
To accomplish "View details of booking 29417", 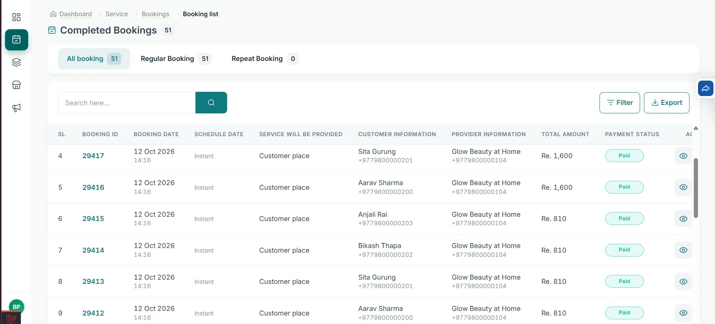I will pyautogui.click(x=683, y=156).
